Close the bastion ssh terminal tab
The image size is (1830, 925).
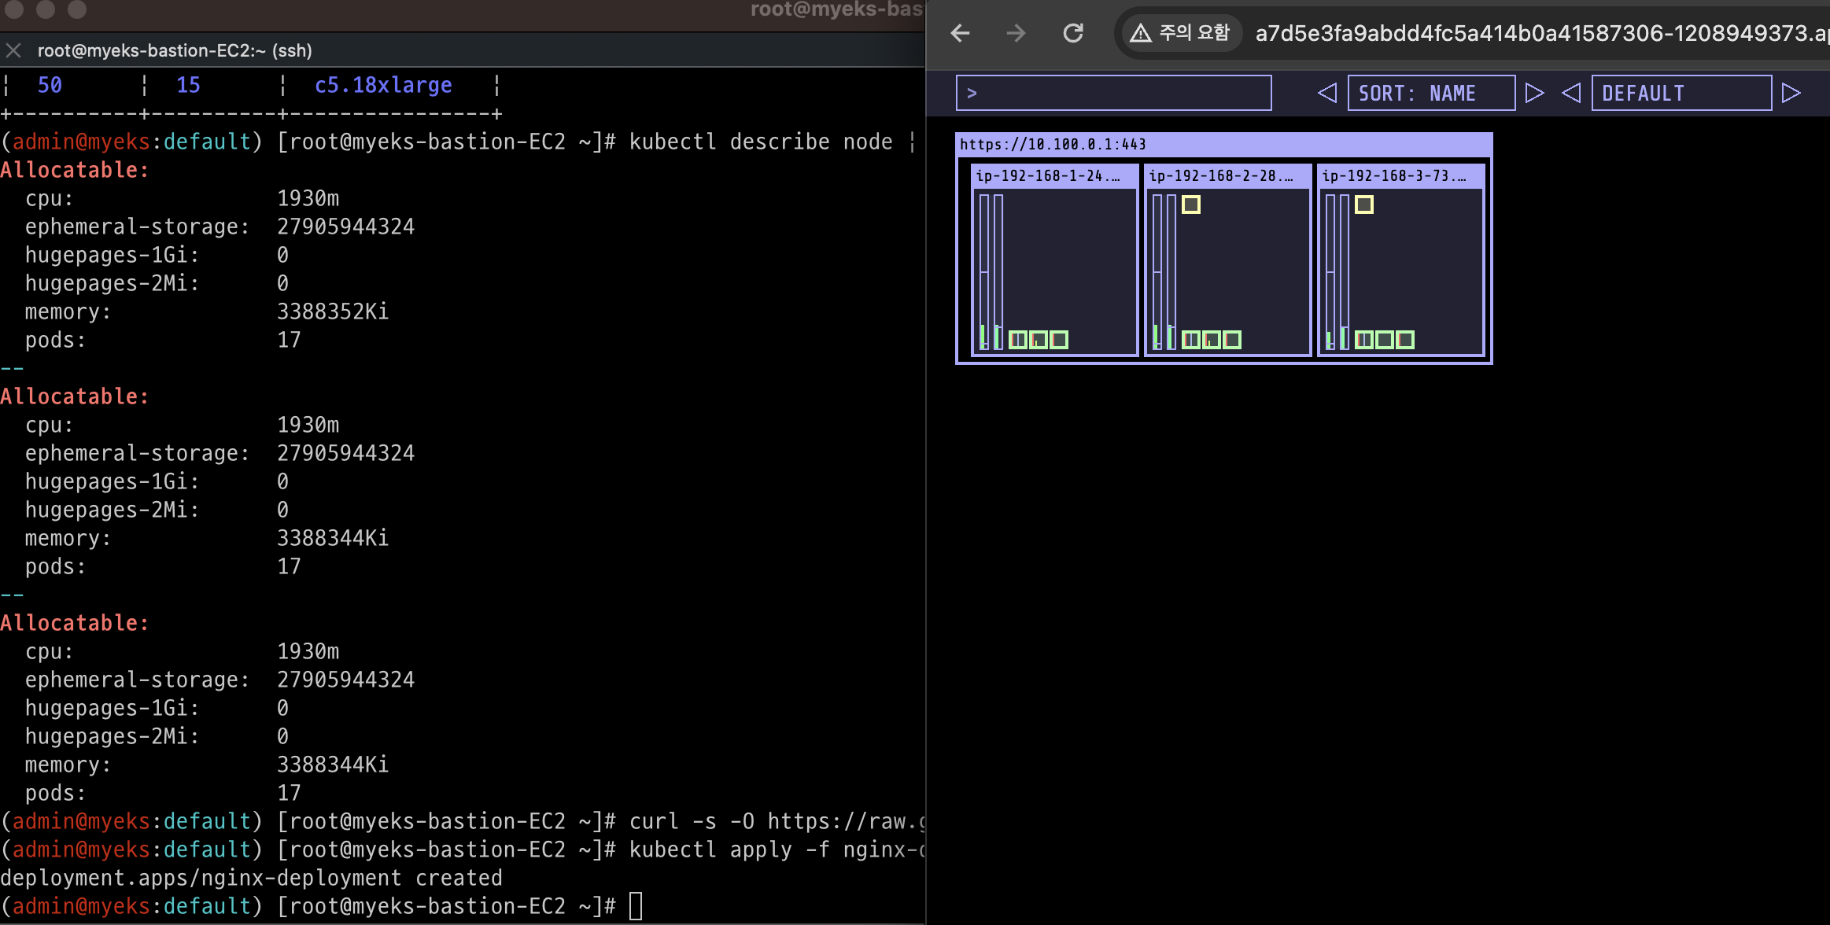tap(13, 50)
